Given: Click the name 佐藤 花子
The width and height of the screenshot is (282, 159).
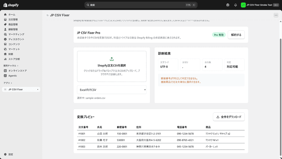Looking at the screenshot, I should coord(103,140).
